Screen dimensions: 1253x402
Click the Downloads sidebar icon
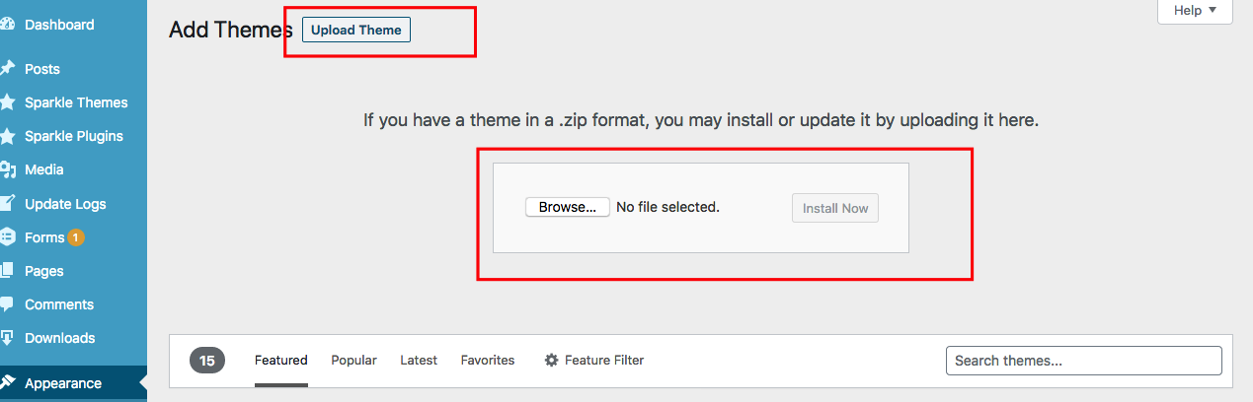7,338
